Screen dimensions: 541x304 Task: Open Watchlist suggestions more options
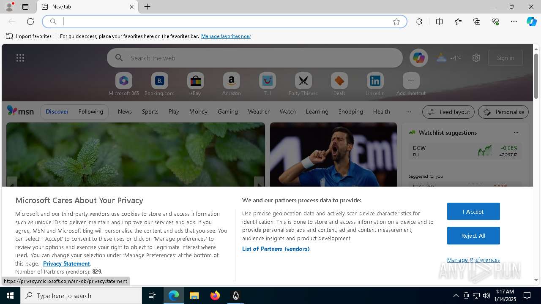516,133
